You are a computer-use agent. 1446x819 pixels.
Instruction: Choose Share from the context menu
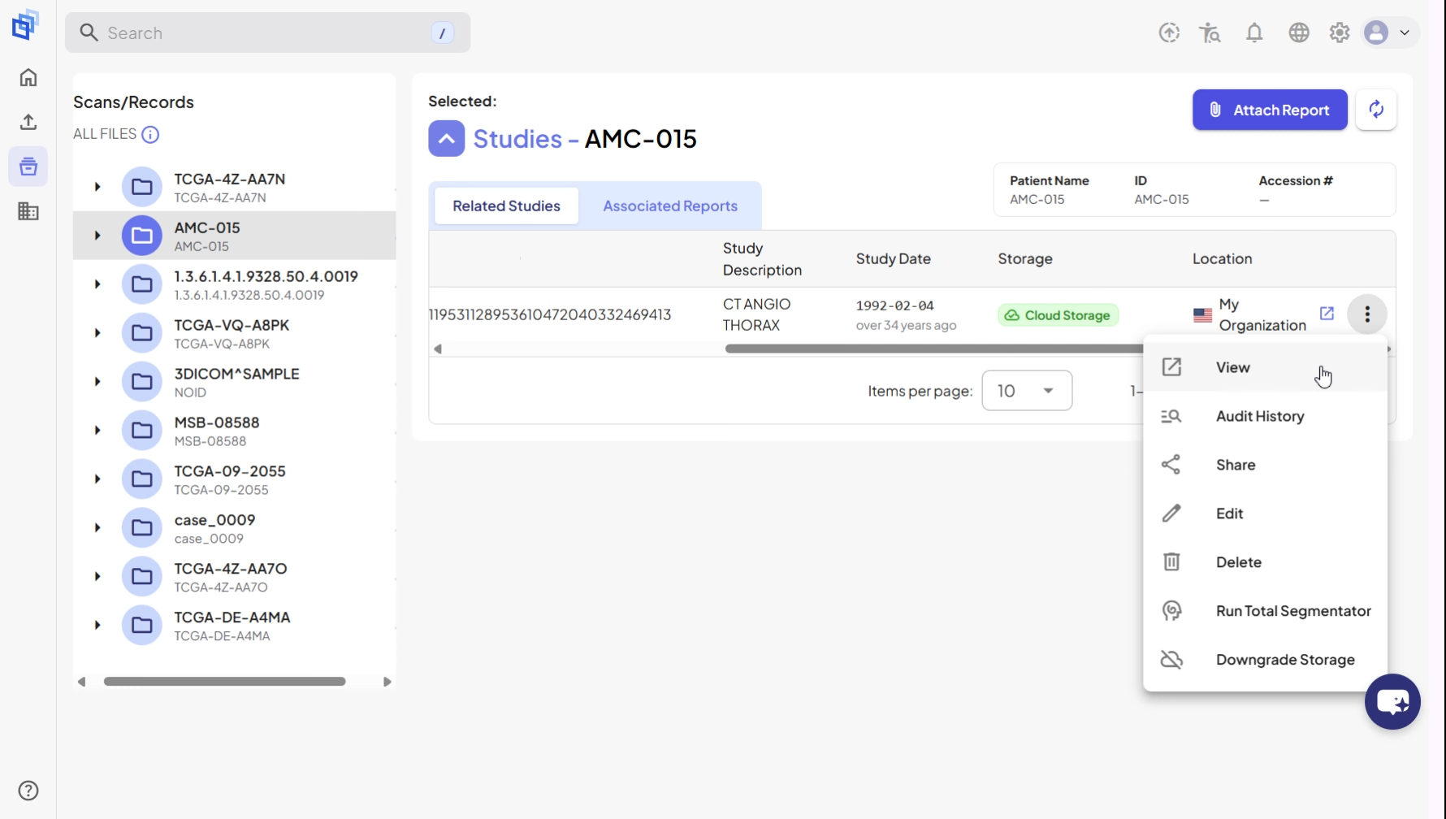pyautogui.click(x=1265, y=465)
